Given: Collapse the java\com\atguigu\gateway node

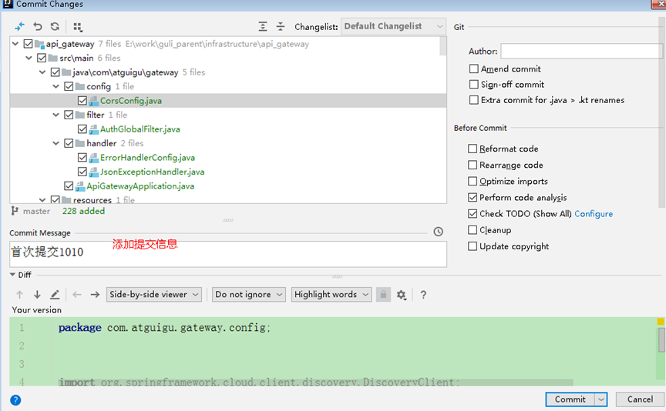Looking at the screenshot, I should (x=42, y=72).
